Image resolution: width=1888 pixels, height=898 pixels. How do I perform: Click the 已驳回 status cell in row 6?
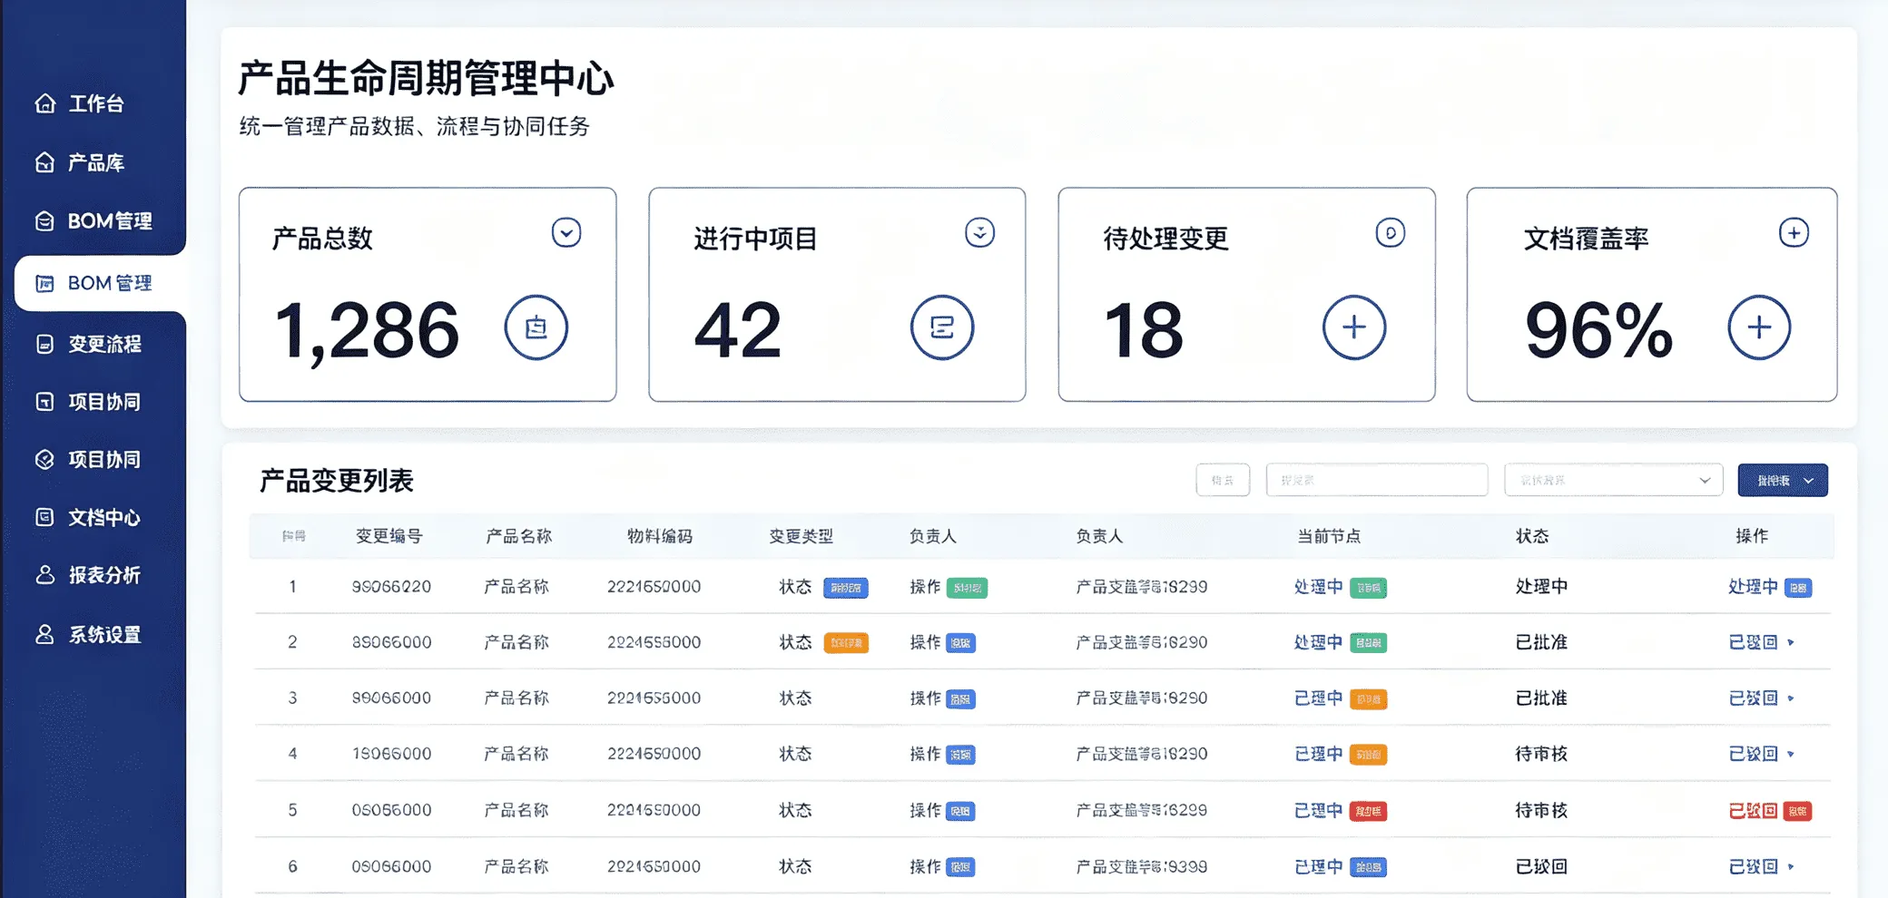pos(1541,866)
